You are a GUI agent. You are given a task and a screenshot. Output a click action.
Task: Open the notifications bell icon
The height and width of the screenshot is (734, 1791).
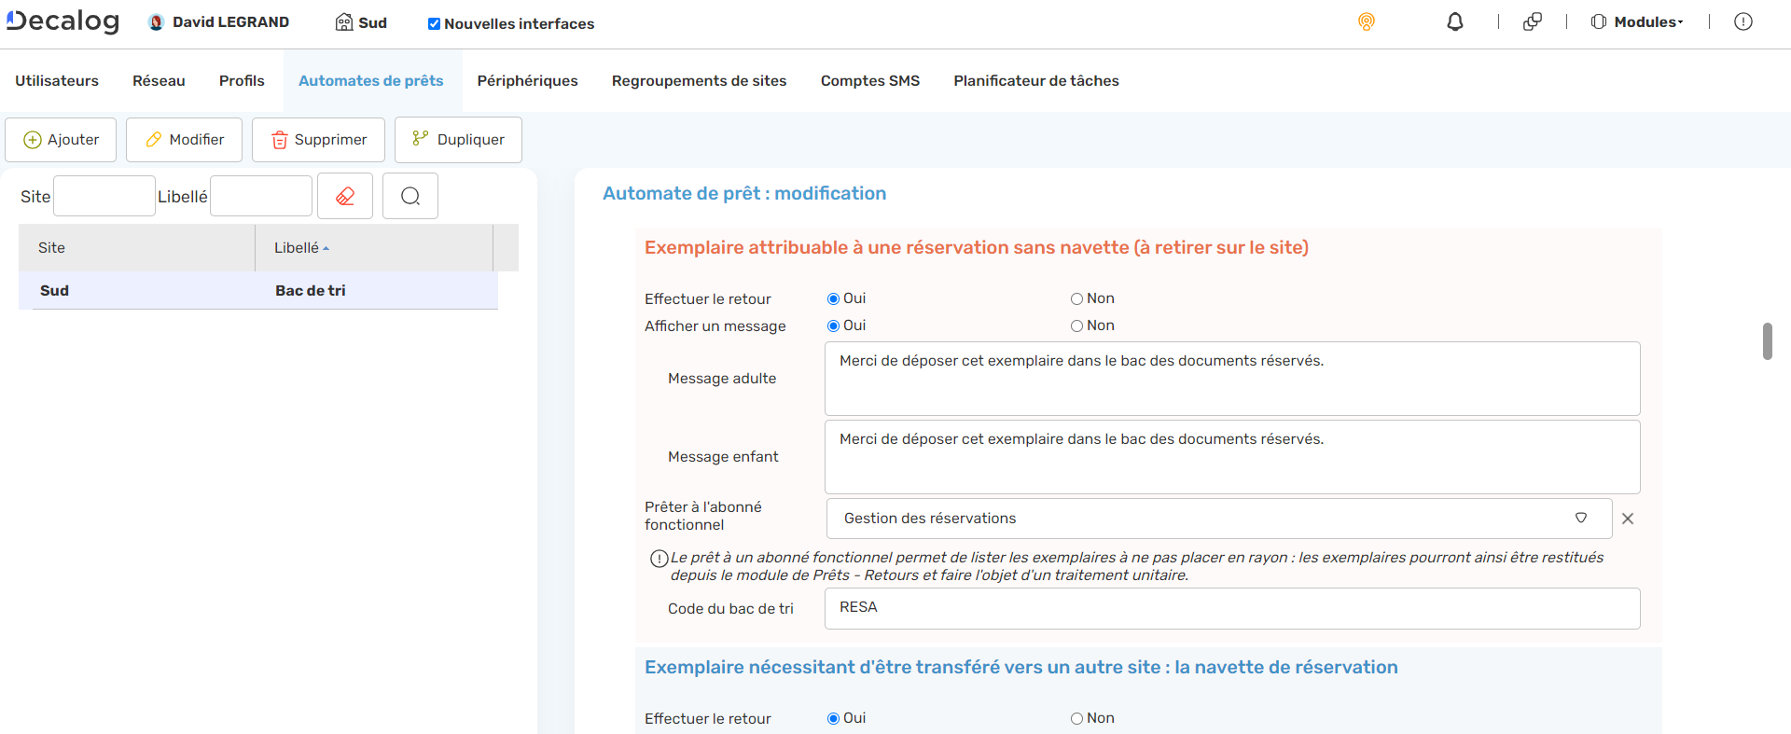(1454, 21)
